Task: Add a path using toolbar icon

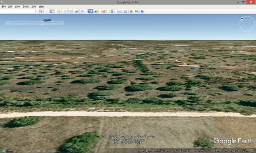Action: click(71, 11)
